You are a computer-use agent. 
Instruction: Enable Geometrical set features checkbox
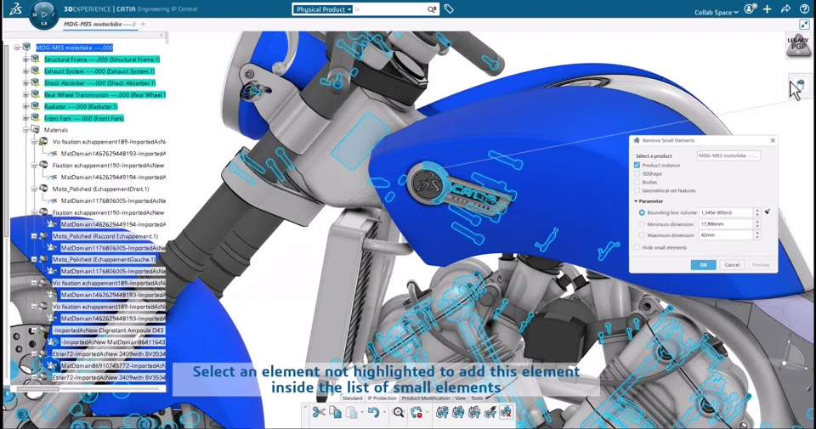click(637, 190)
